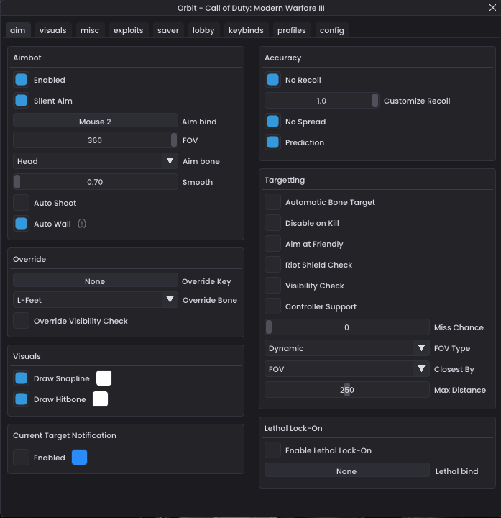Check Automatic Bone Target box
Viewport: 501px width, 518px height.
click(272, 202)
